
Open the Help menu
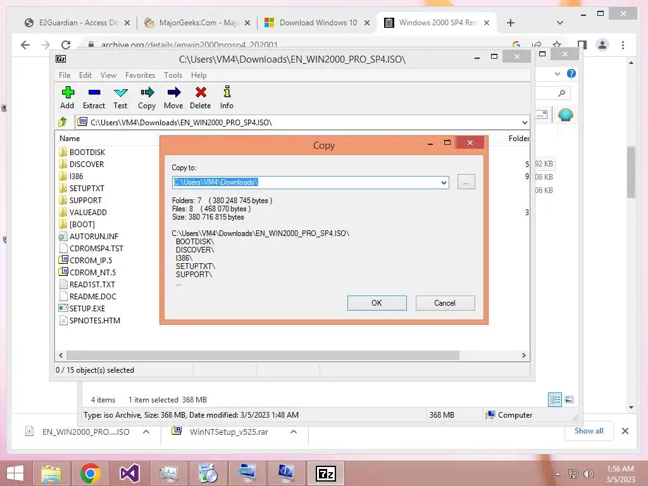coord(199,75)
